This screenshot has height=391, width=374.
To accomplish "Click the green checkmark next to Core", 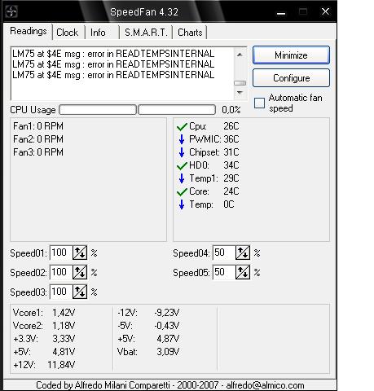I will point(182,191).
